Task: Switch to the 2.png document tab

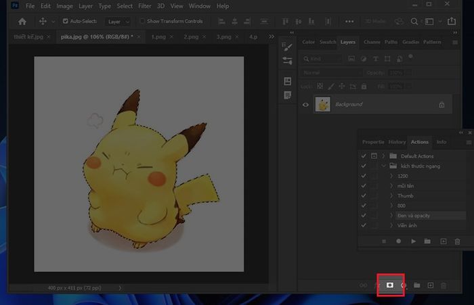Action: pyautogui.click(x=191, y=37)
